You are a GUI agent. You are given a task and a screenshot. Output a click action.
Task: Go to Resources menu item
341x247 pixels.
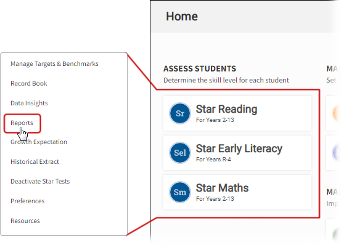coord(25,221)
